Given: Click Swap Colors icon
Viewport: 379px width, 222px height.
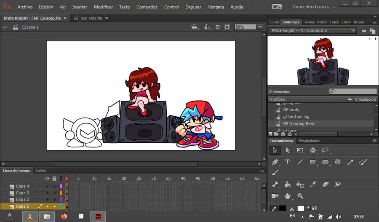Looking at the screenshot, I should coord(315,208).
